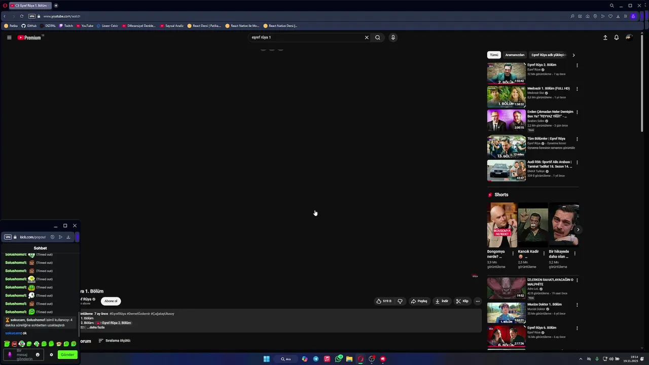
Task: Open the Medcezir 1. Bölüm thumbnail
Action: click(x=506, y=97)
